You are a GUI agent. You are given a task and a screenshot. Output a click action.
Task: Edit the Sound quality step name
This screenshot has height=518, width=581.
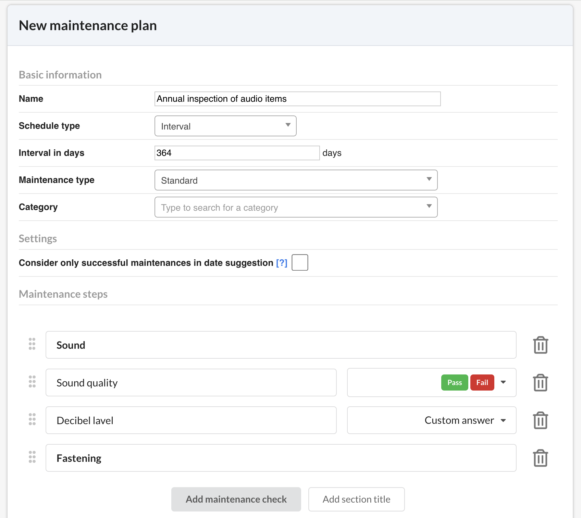point(191,383)
